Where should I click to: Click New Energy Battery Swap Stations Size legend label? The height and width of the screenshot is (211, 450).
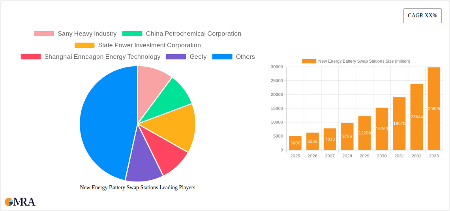tap(364, 61)
